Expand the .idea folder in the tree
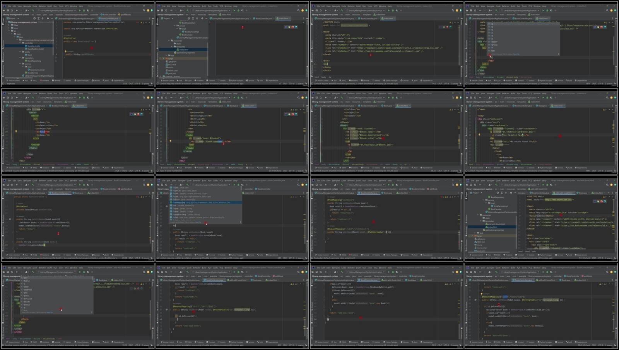Viewport: 619px width, 350px height. coord(9,25)
